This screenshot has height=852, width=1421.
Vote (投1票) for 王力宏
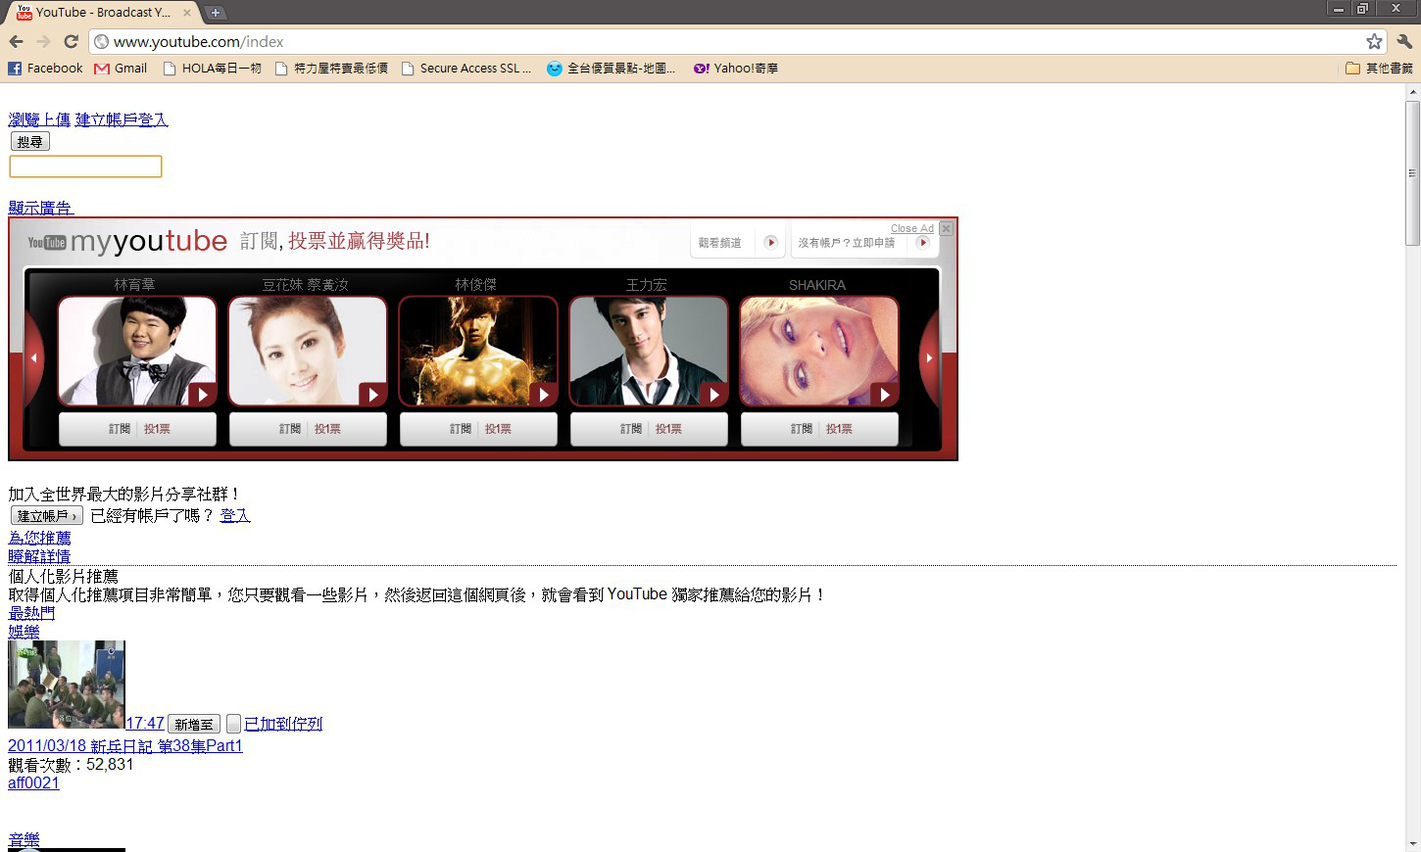668,429
